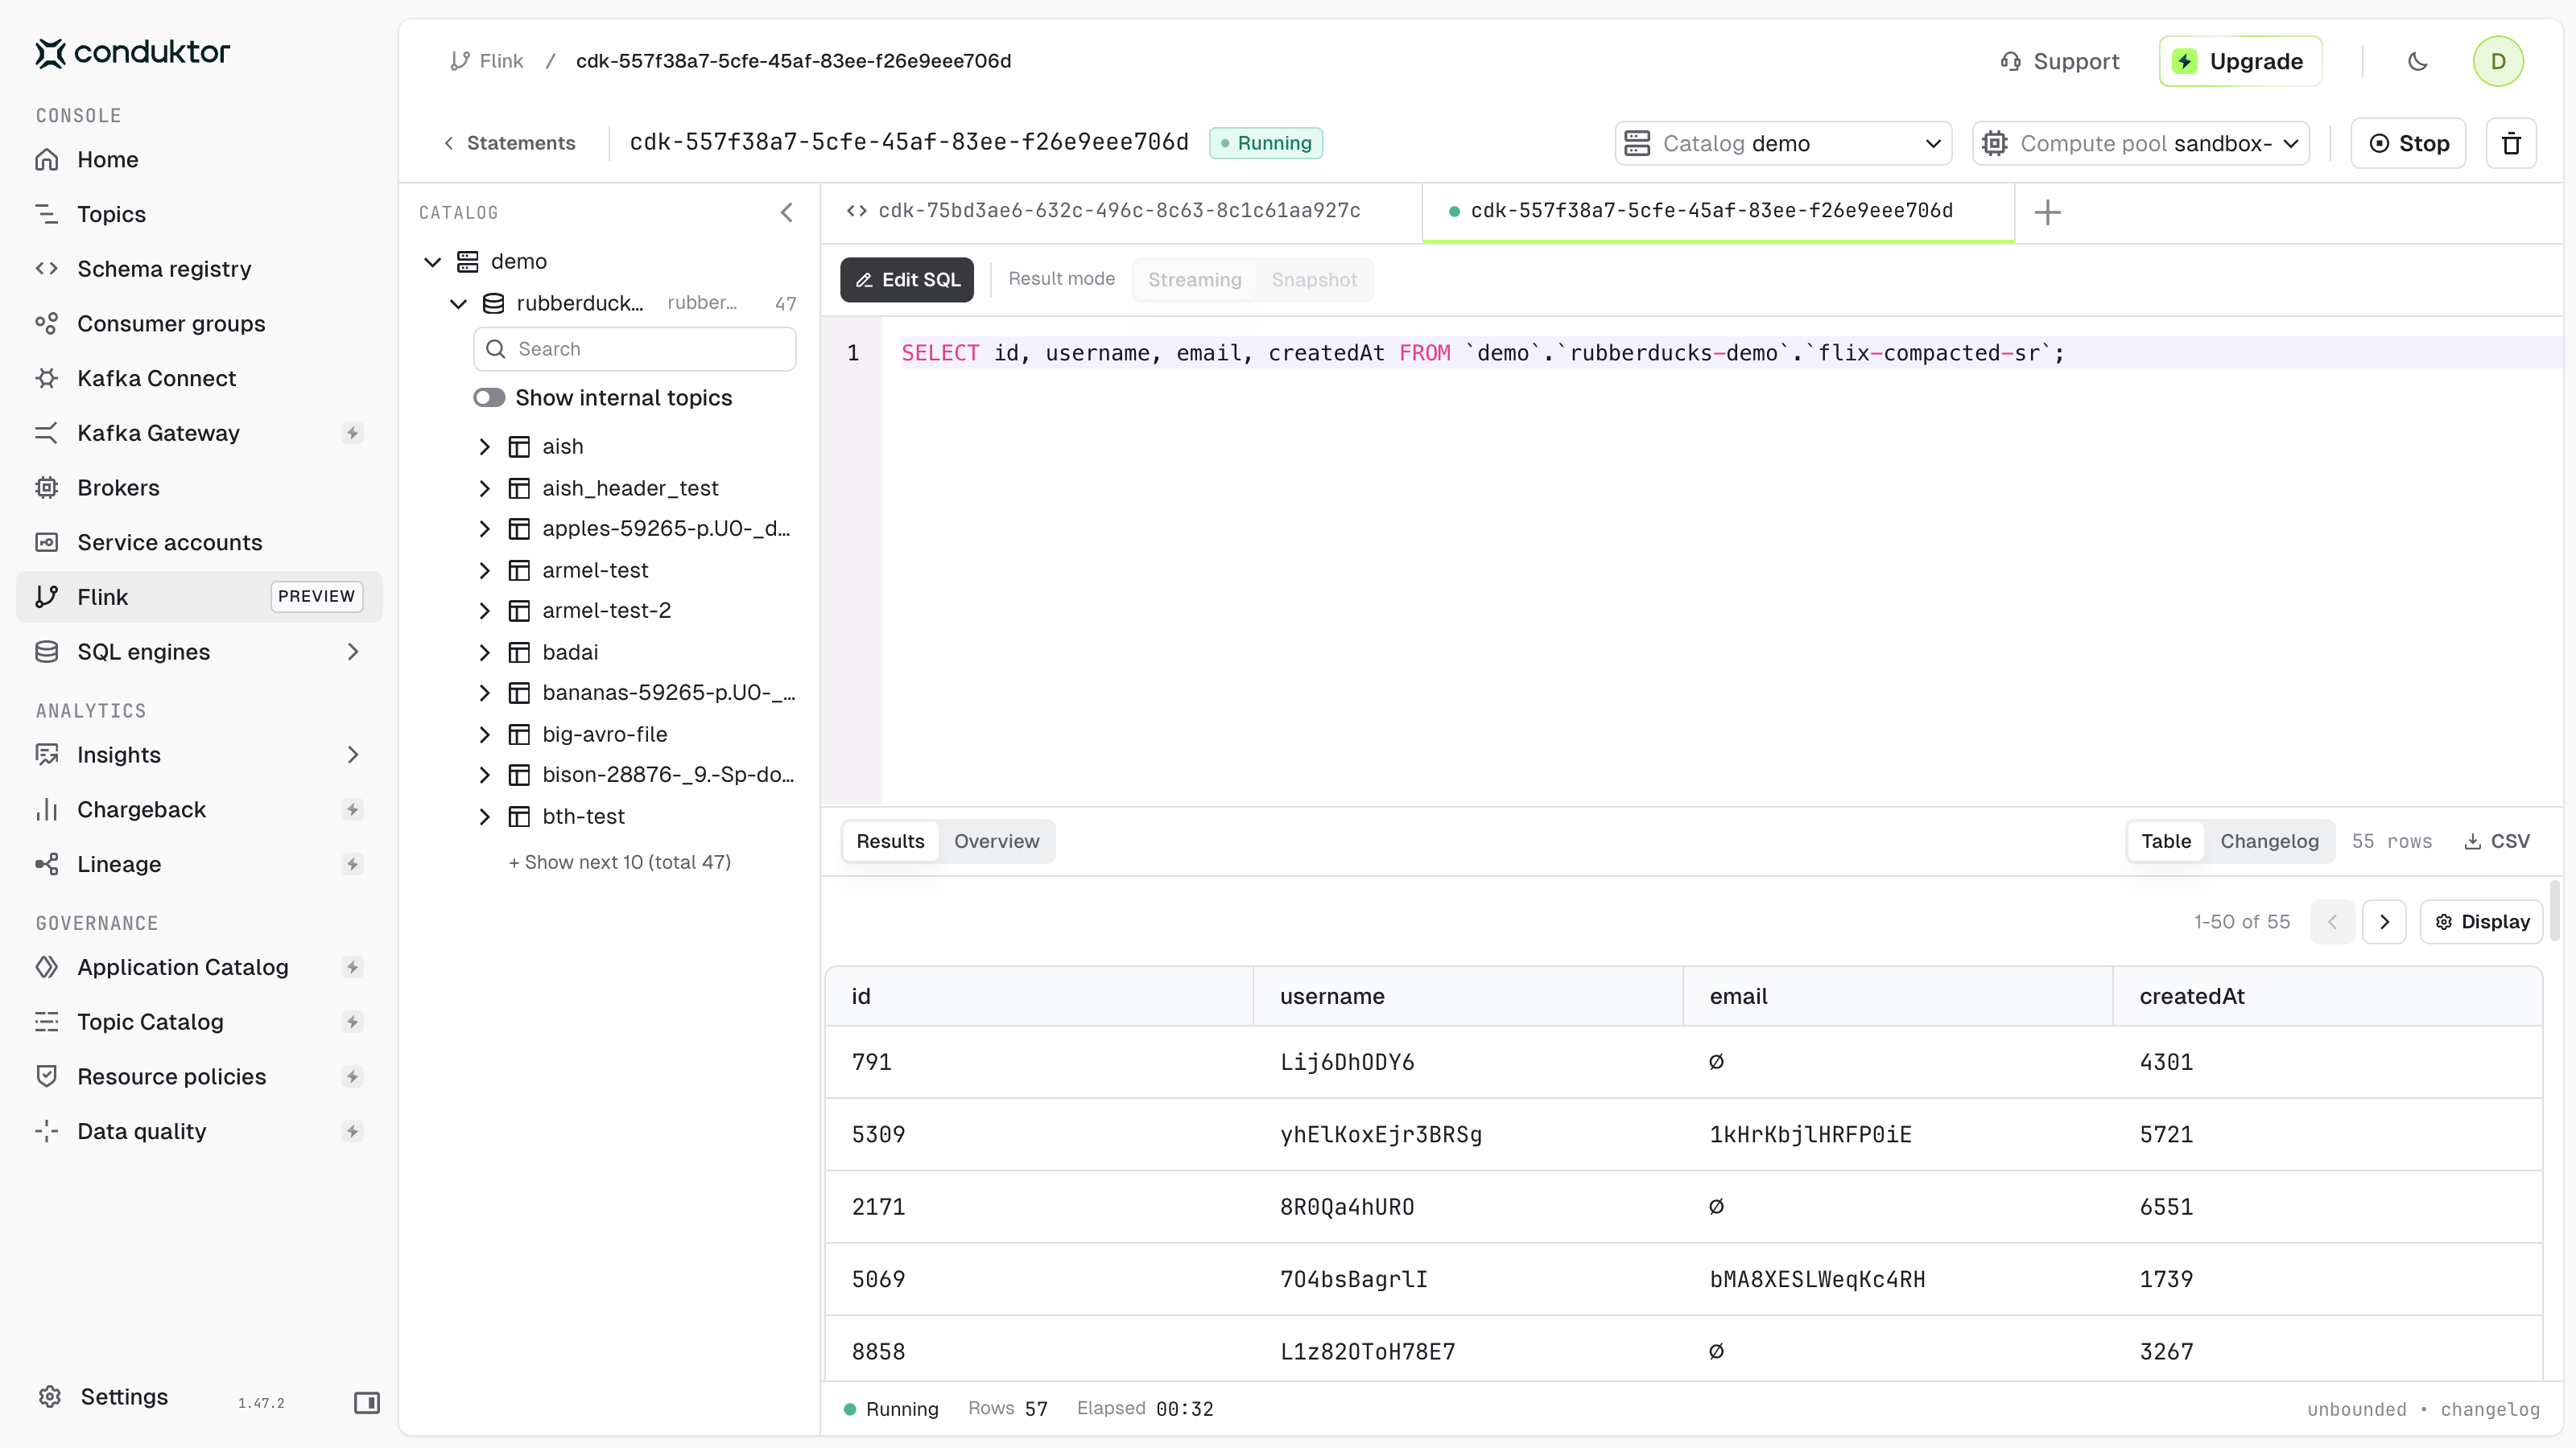Open Service accounts
Screen dimensions: 2576x1448
tap(169, 543)
